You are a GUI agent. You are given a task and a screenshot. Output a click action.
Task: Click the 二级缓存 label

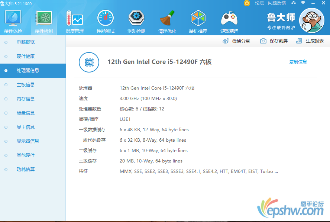tap(88, 151)
